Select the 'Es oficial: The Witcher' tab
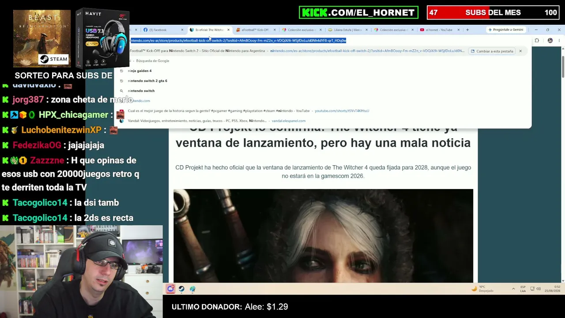Viewport: 565px width, 318px height. [x=210, y=30]
